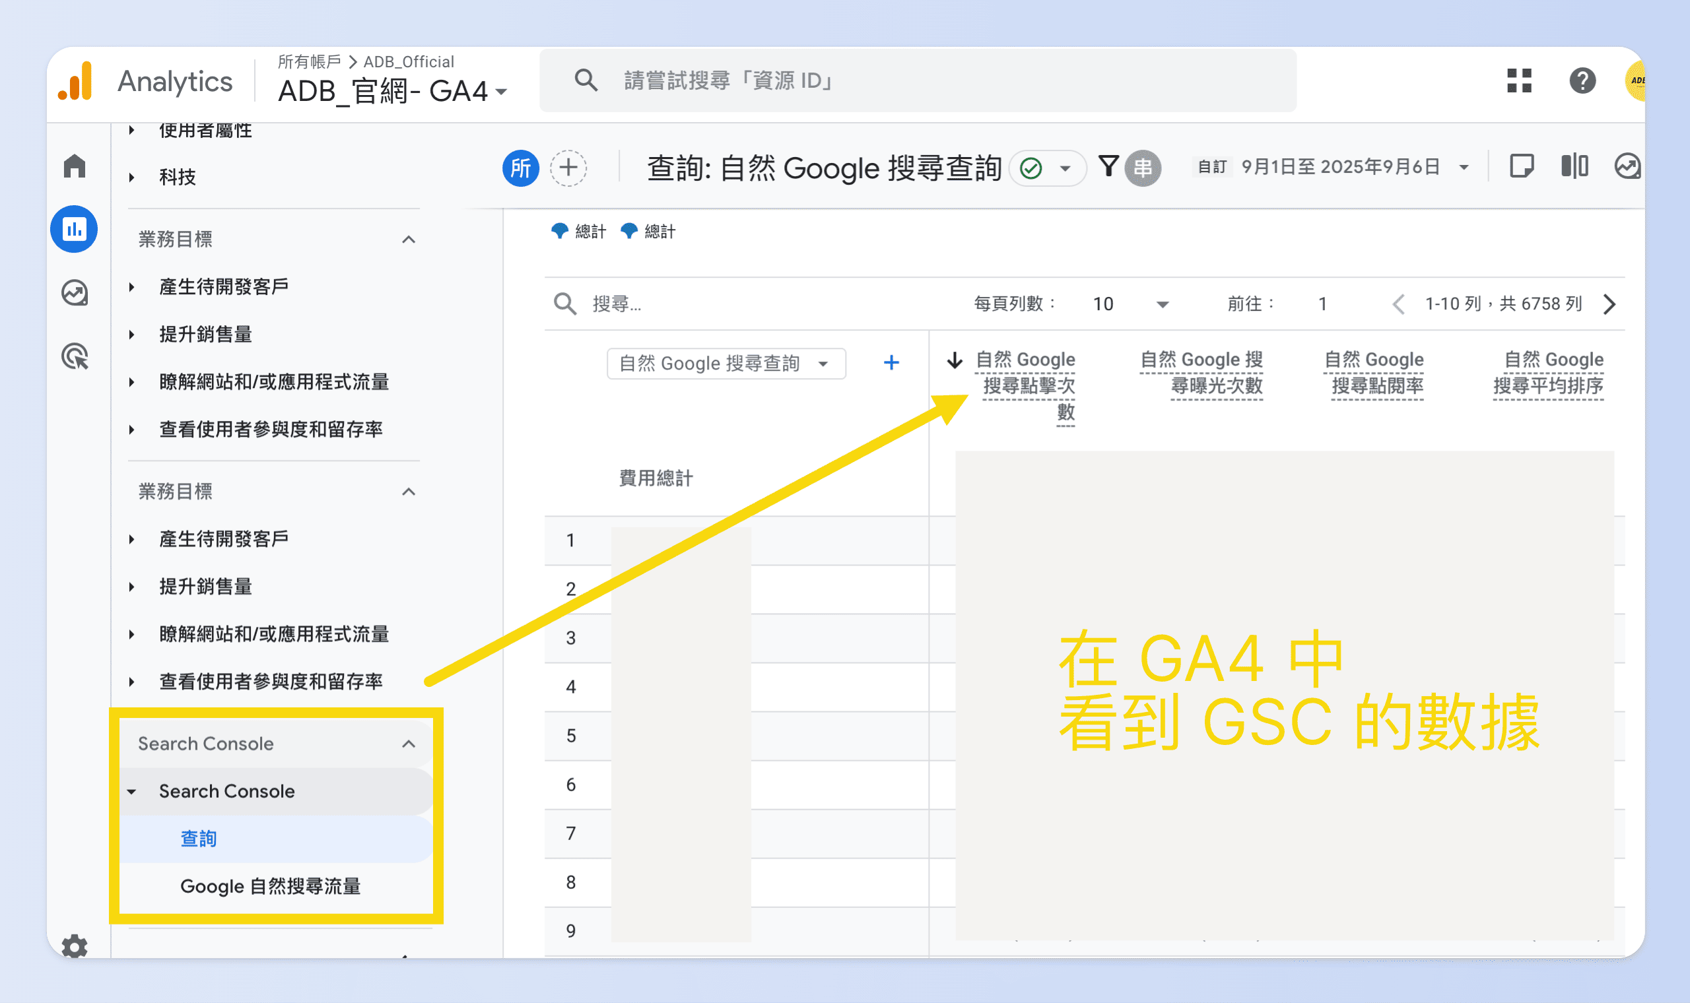The image size is (1690, 1003).
Task: Open Admin via the gear icon
Action: pos(75,946)
